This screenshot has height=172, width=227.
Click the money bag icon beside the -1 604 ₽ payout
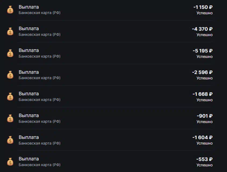coord(10,140)
